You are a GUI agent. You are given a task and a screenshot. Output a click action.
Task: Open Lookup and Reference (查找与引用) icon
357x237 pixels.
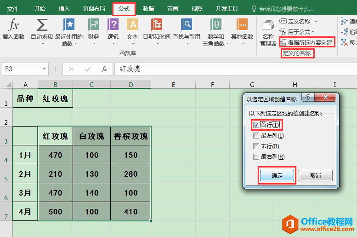pos(187,25)
